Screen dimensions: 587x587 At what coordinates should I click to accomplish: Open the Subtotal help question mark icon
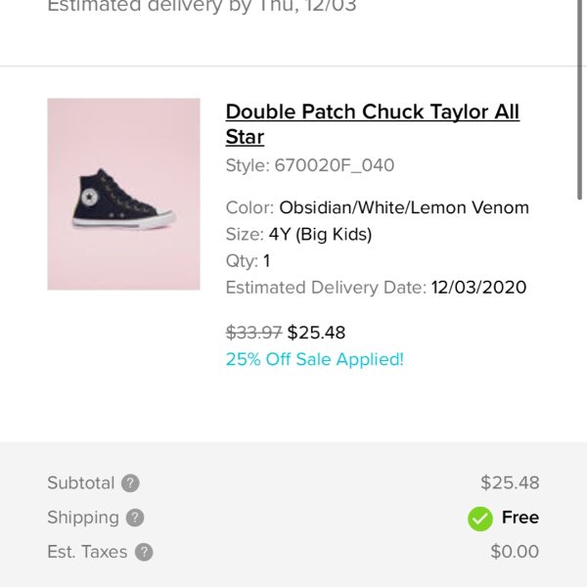(130, 483)
